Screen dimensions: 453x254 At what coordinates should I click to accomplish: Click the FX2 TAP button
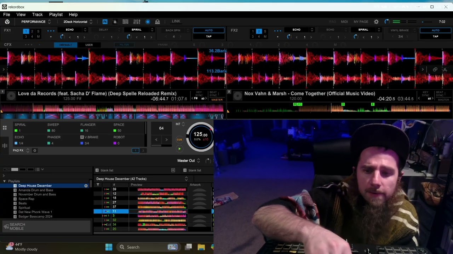coord(435,37)
